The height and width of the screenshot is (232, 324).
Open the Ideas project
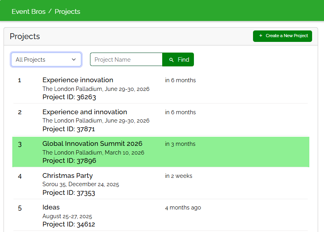coord(51,207)
